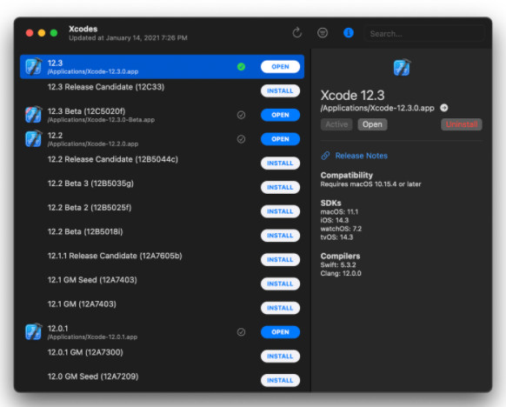
Task: Click the macOS: 11.1 SDK entry
Action: 339,211
